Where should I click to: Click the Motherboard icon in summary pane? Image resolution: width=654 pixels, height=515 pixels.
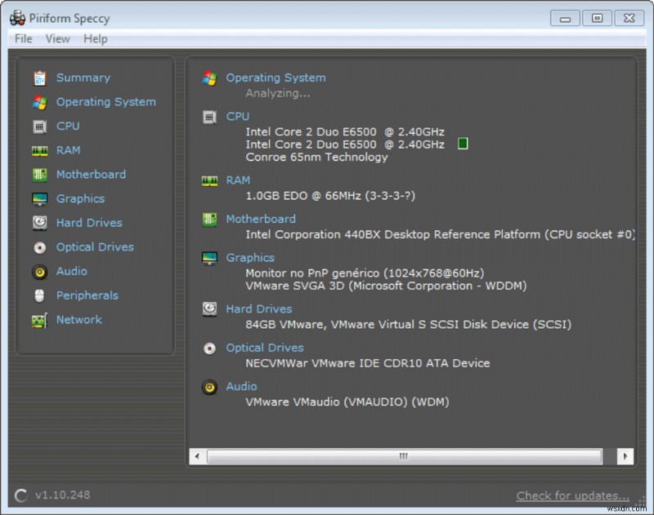point(209,220)
